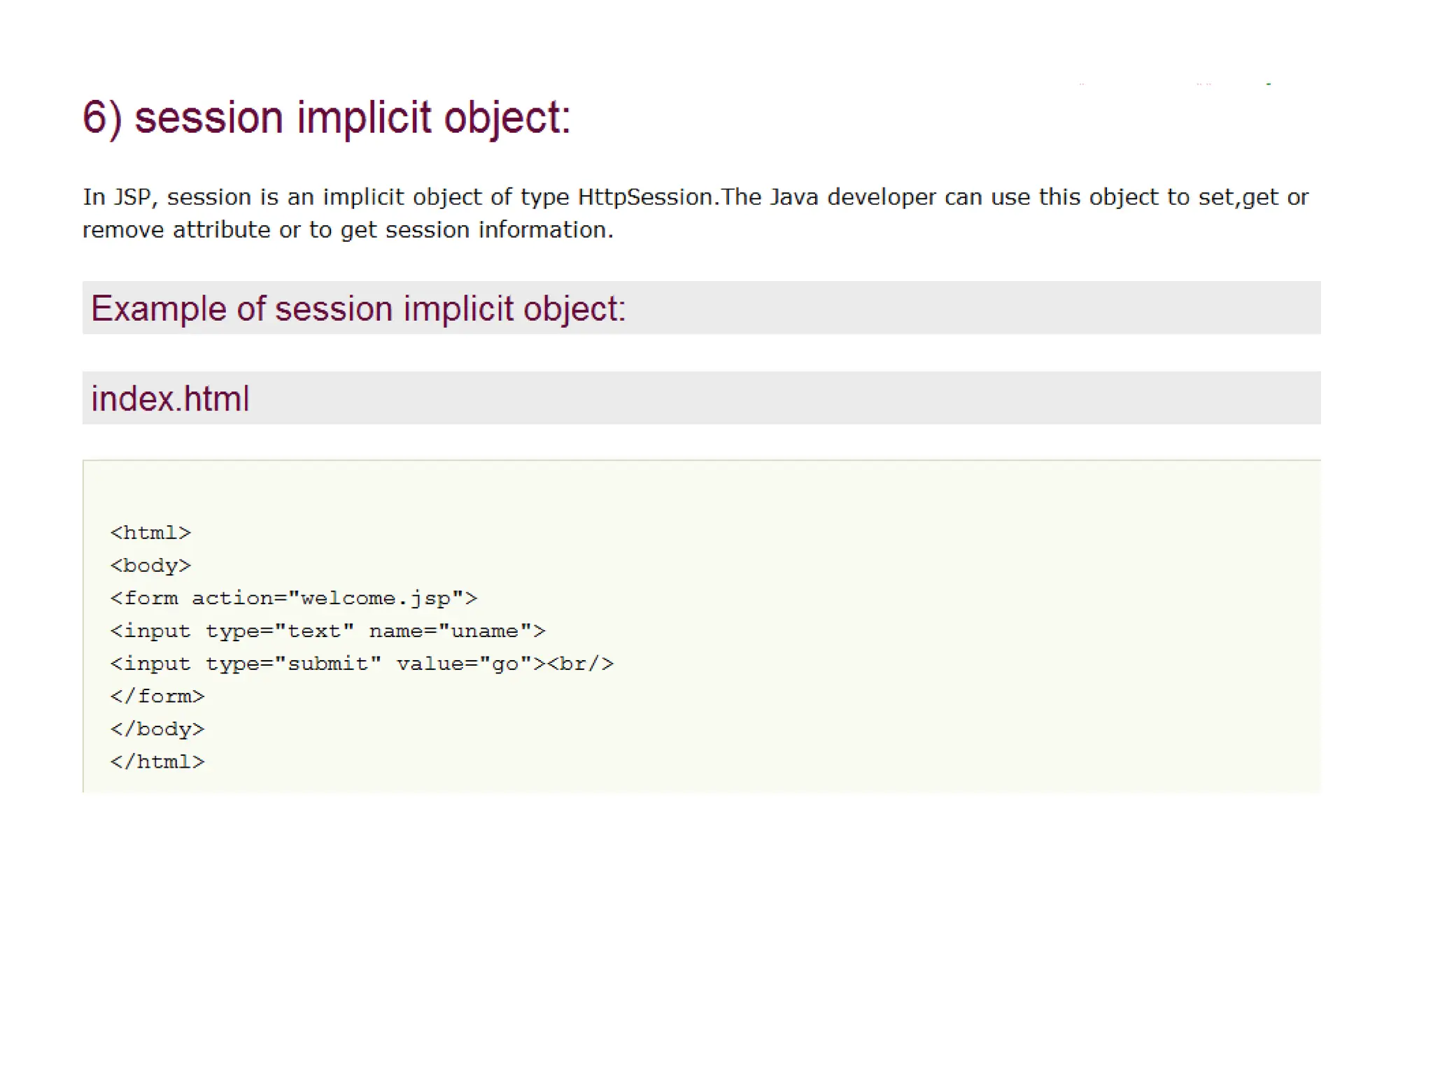Click the paragraph line starting "remove attribute"
The image size is (1433, 1074).
click(x=347, y=230)
